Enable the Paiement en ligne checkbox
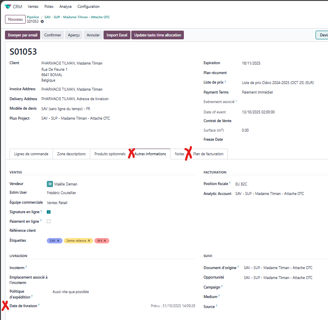Image resolution: width=328 pixels, height=320 pixels. [x=49, y=221]
